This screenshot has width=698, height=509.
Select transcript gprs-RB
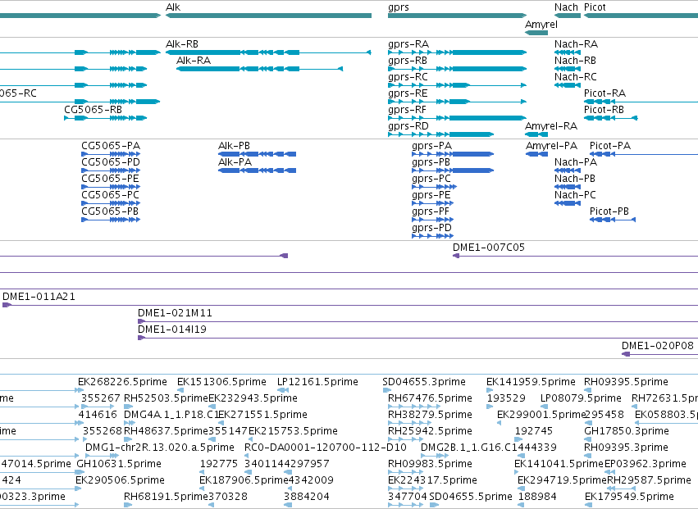click(408, 61)
